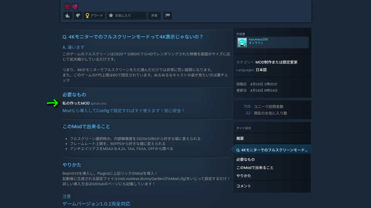Viewport: 371px width, 208px height.
Task: Open kazumasa200's avatar image
Action: (242, 42)
